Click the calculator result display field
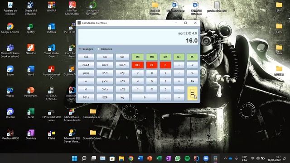 138,37
